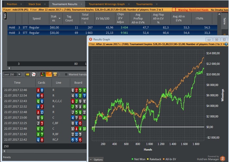Open the Stakes column filter arrow
Viewport: 229px width, 162px height.
coord(60,18)
